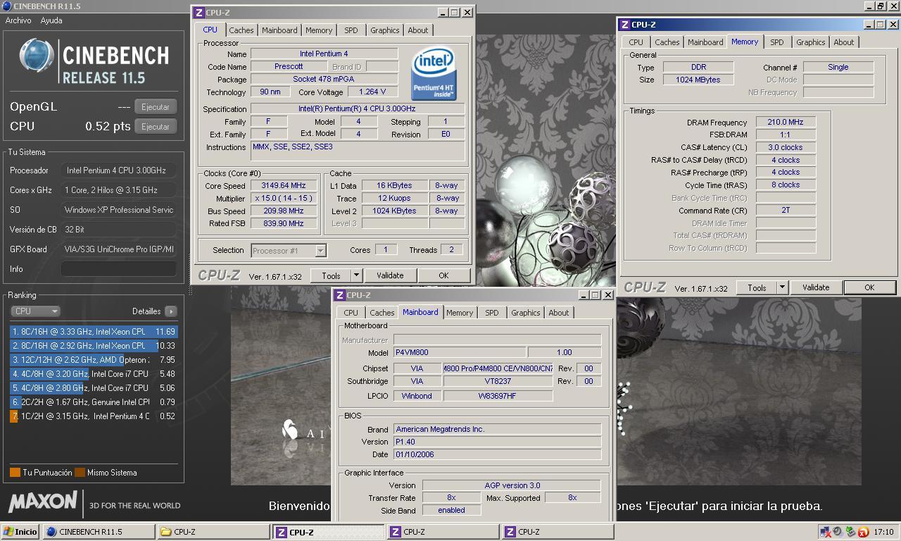Select the 2C/2H @ 1.67 GHz Genuine Intel row
The height and width of the screenshot is (541, 901).
pos(94,402)
